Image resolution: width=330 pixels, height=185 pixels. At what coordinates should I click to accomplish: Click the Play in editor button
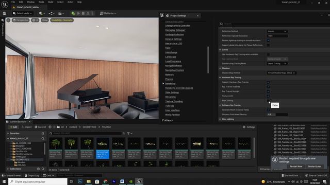[73, 13]
